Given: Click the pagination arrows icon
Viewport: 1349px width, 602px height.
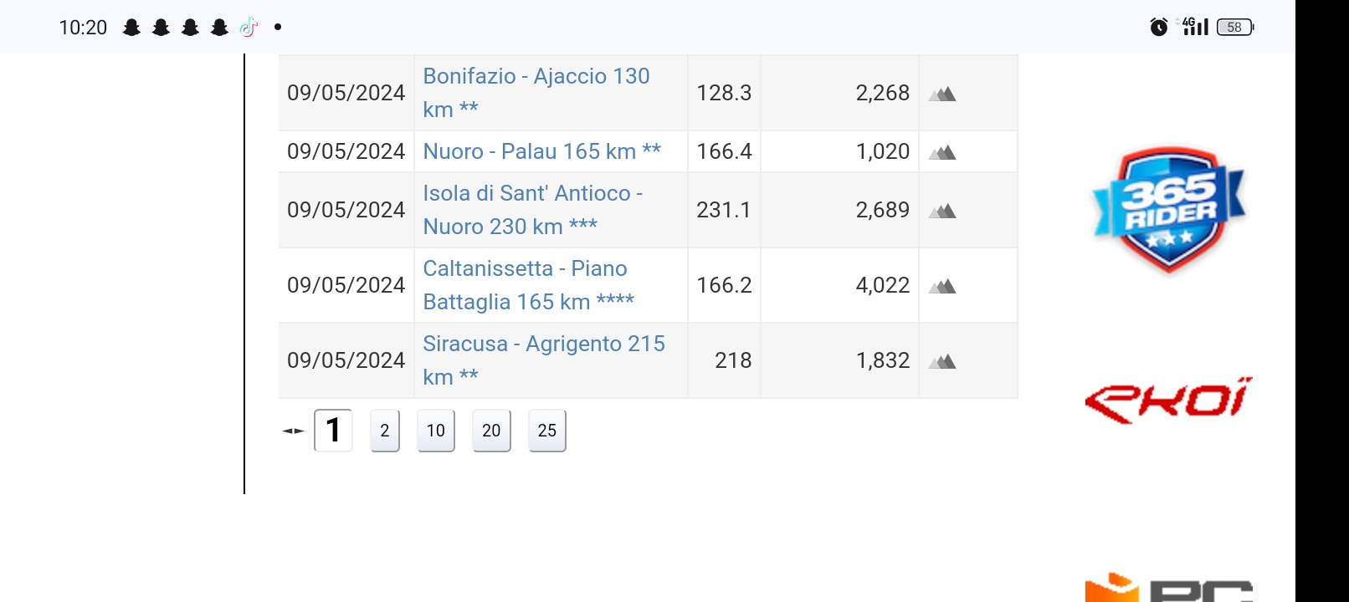Looking at the screenshot, I should pos(293,431).
